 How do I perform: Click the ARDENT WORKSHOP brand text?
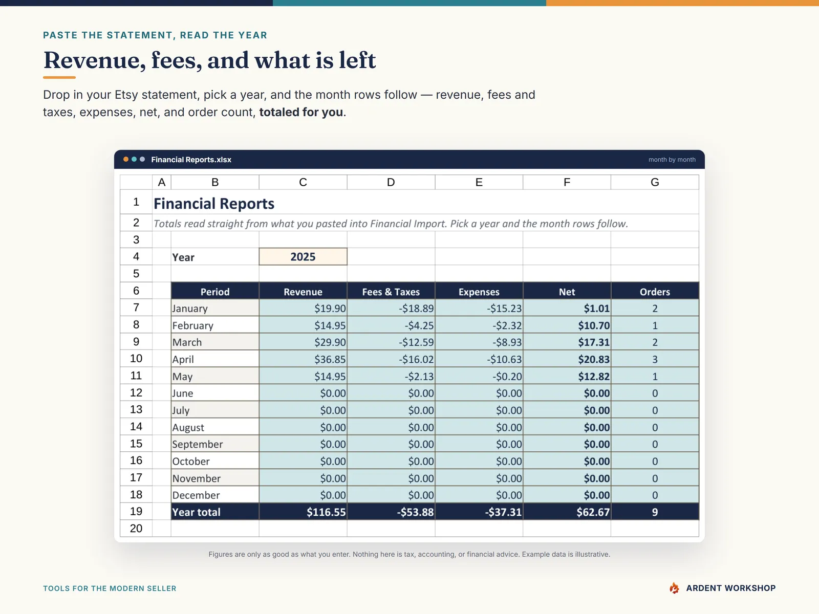(731, 588)
